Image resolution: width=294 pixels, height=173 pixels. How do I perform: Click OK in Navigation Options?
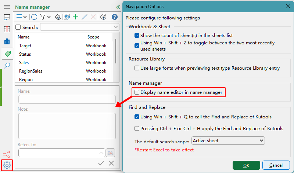246,165
